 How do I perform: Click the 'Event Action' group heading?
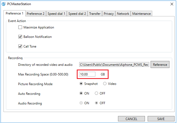coord(17,21)
